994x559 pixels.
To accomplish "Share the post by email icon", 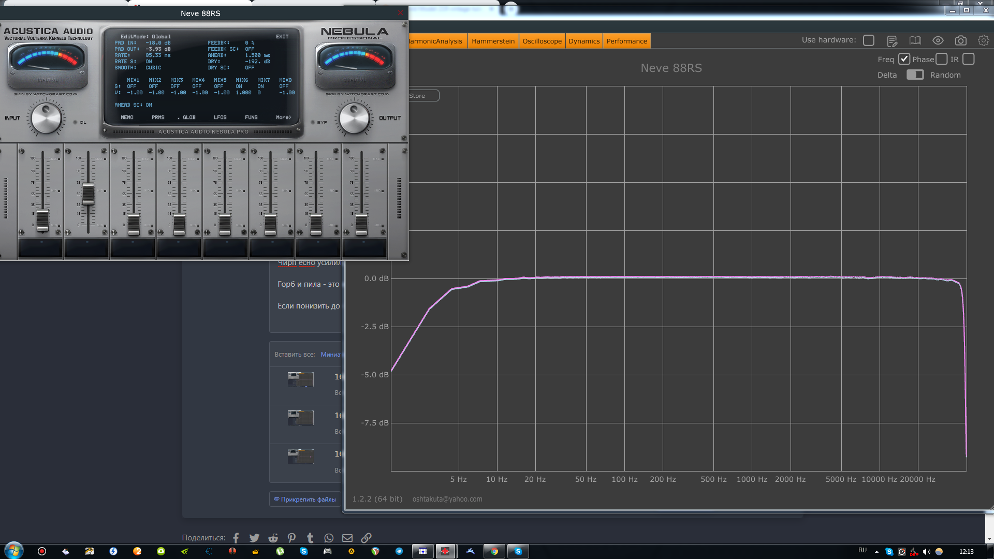I will (x=347, y=538).
